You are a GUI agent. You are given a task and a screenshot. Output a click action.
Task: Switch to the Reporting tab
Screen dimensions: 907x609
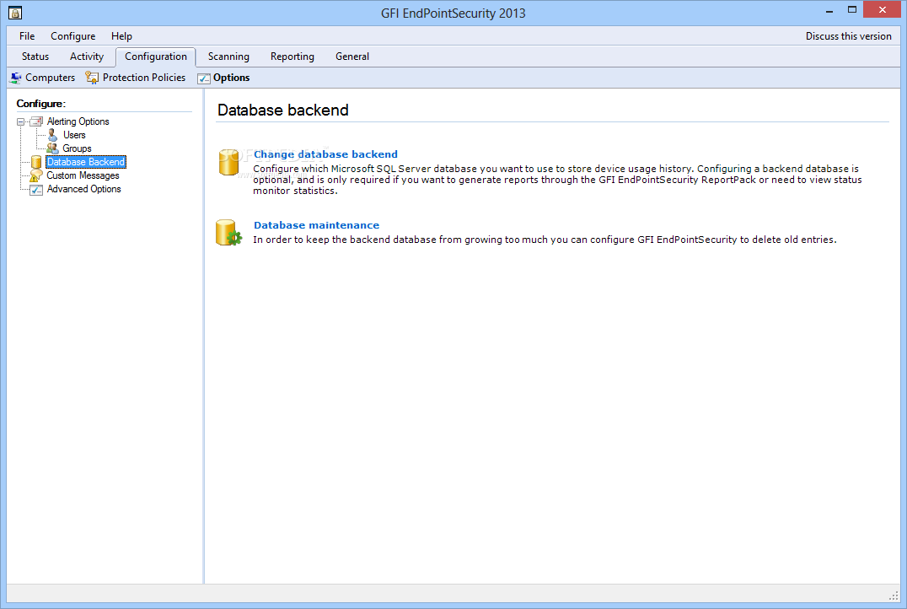point(292,57)
